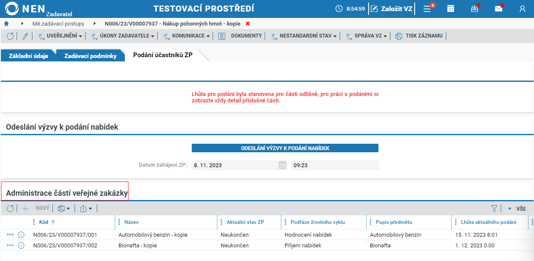Click the 15. 11. 2023 8:01 deadline cell
Viewport: 534px width, 261px height.
[476, 235]
